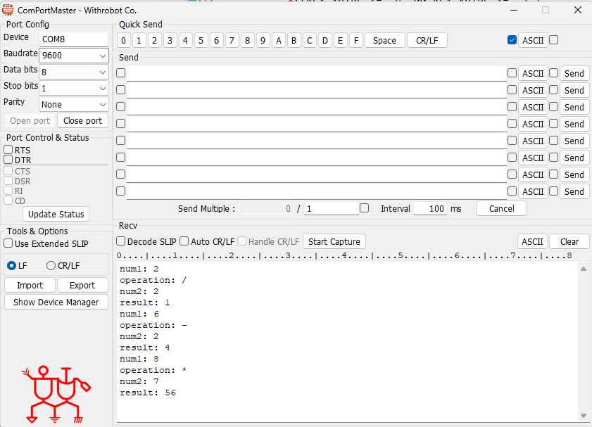Click the Space quick send button
592x427 pixels.
click(385, 40)
